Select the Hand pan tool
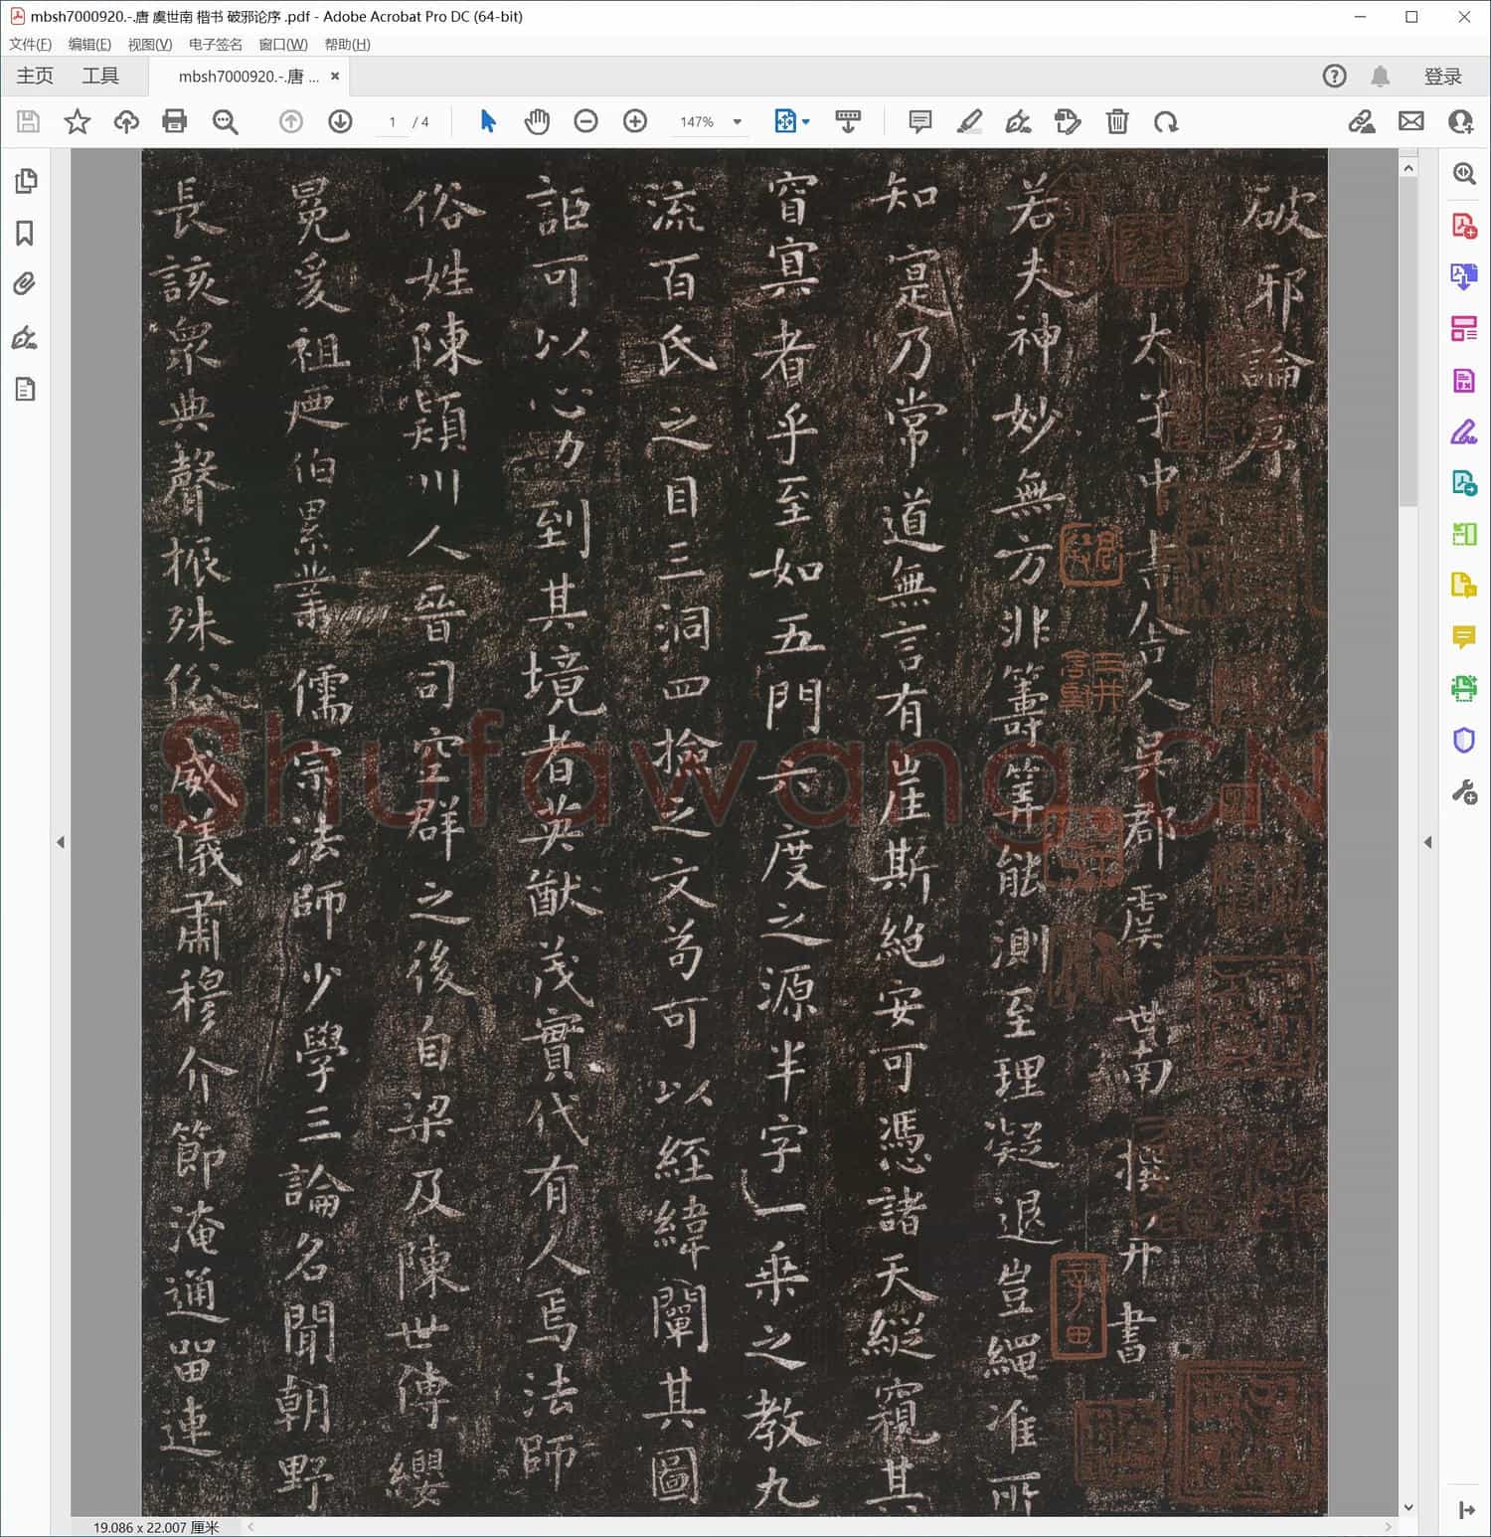This screenshot has width=1491, height=1537. [537, 121]
